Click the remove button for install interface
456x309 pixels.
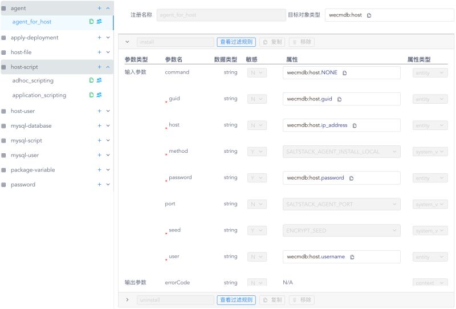click(x=302, y=42)
